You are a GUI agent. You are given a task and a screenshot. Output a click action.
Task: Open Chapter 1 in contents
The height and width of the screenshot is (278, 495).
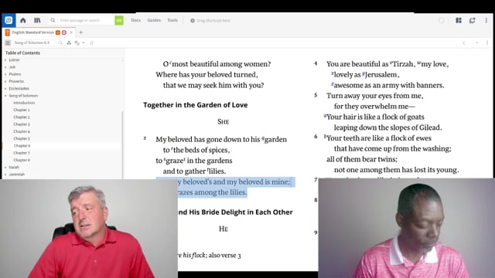(x=22, y=110)
